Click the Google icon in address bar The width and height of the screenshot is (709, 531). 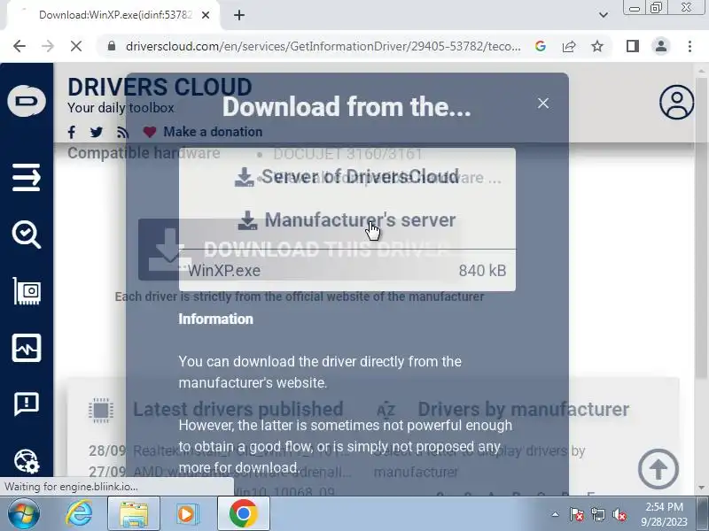(540, 46)
